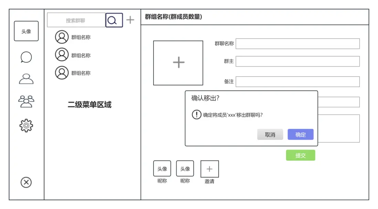Click the first member's 昵称 label
This screenshot has height=209, width=378.
[x=162, y=181]
